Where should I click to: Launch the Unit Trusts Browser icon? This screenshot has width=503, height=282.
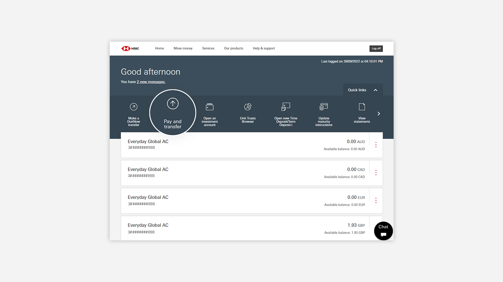pyautogui.click(x=248, y=107)
